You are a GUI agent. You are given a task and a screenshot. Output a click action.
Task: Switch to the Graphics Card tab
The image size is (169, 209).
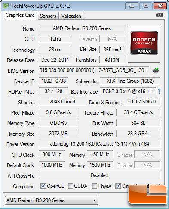tap(20, 15)
